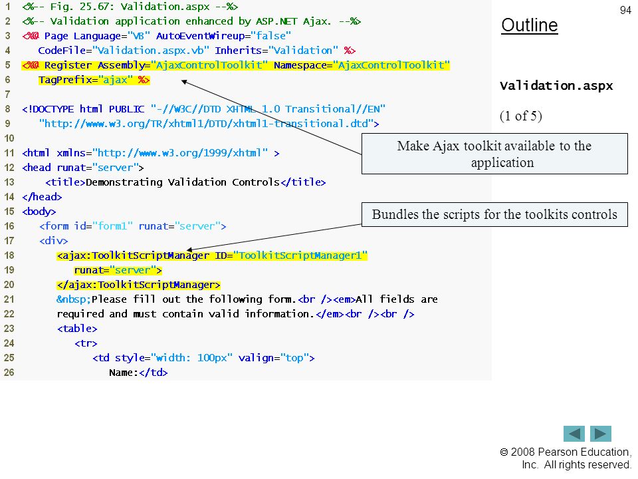Click the <body> tag
This screenshot has width=638, height=479.
[x=39, y=212]
